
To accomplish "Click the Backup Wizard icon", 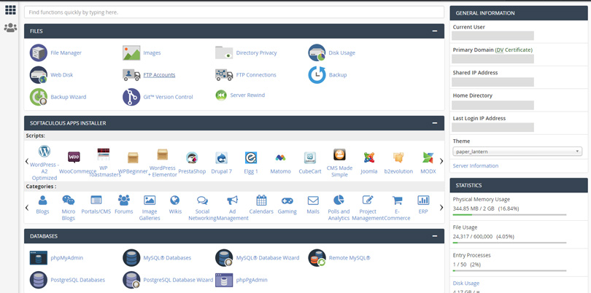I will tap(38, 97).
